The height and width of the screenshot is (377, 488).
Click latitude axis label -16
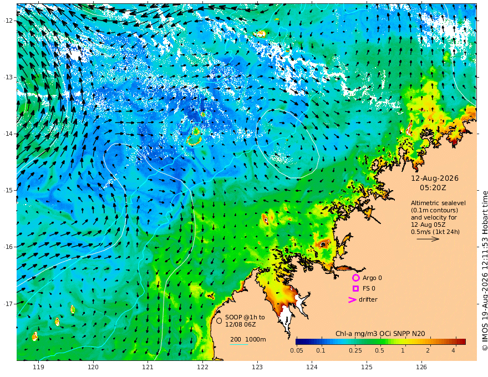click(8, 247)
